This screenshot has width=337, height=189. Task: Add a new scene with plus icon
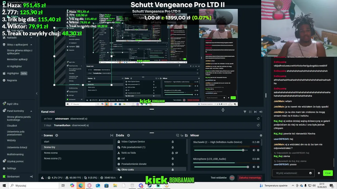tap(57, 135)
